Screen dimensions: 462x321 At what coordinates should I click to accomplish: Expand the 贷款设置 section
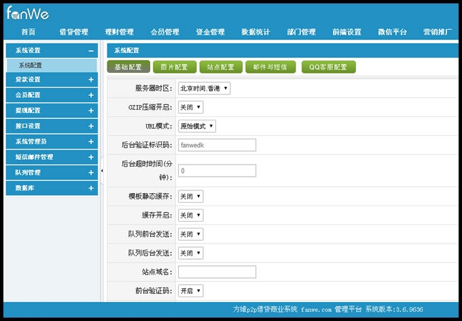[52, 80]
